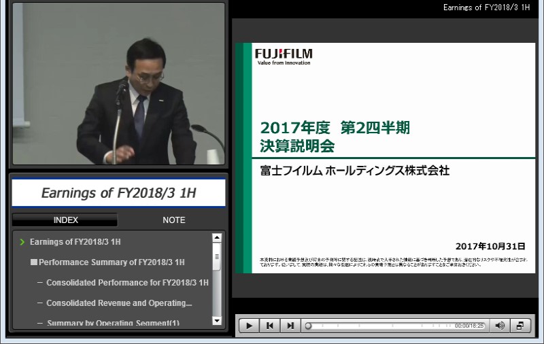Screen dimensions: 544x344
Task: Jump to "Consolidated Revenue and Operating..." chapter
Action: tap(119, 303)
